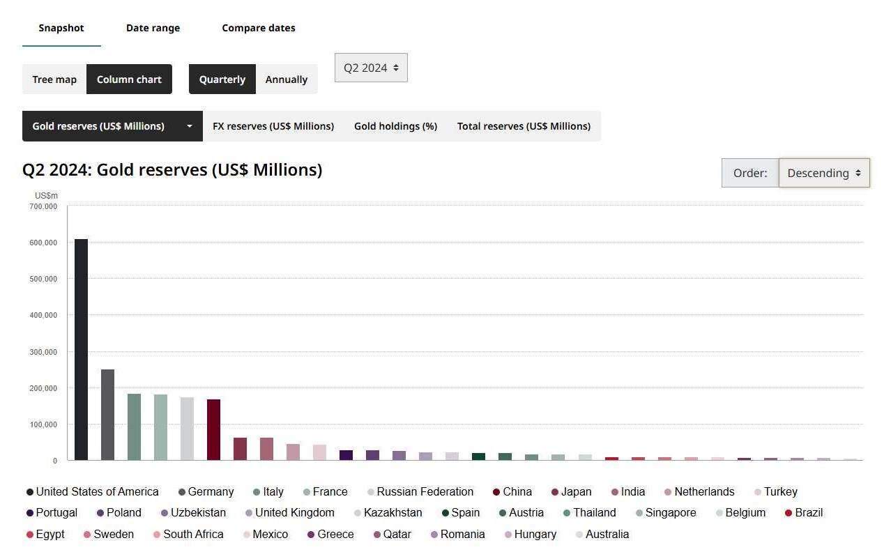
Task: Click the Total reserves (US$ Millions) option
Action: tap(524, 126)
